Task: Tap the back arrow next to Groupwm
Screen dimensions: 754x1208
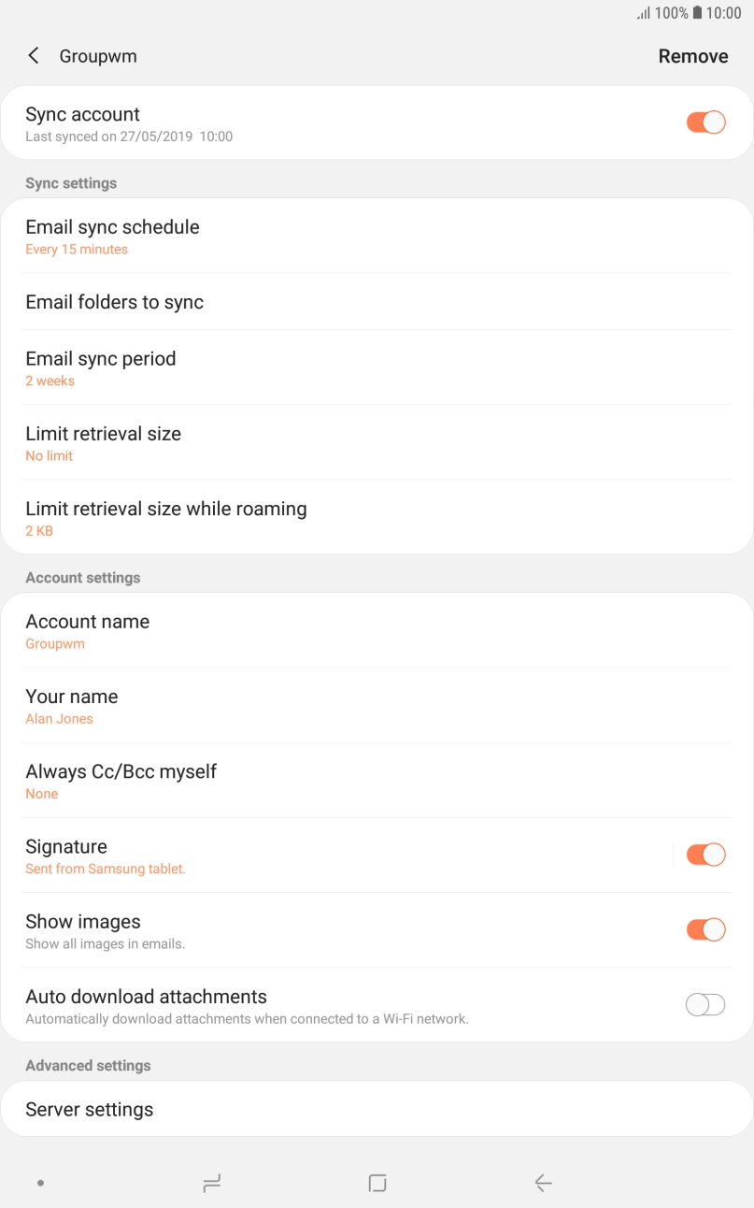Action: point(33,55)
